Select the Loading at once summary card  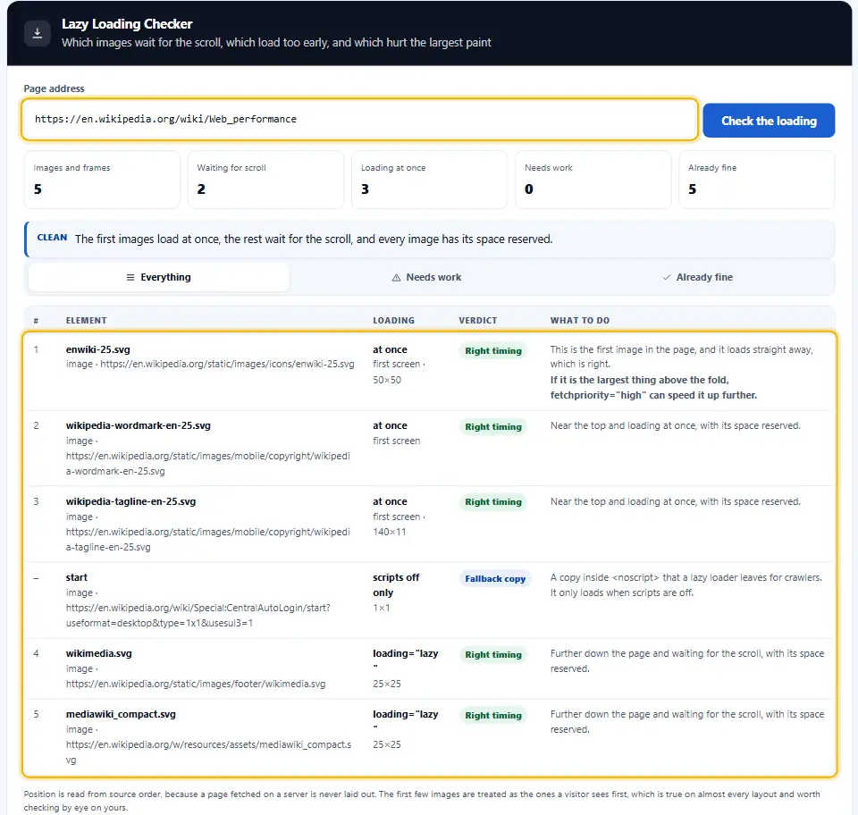coord(430,180)
